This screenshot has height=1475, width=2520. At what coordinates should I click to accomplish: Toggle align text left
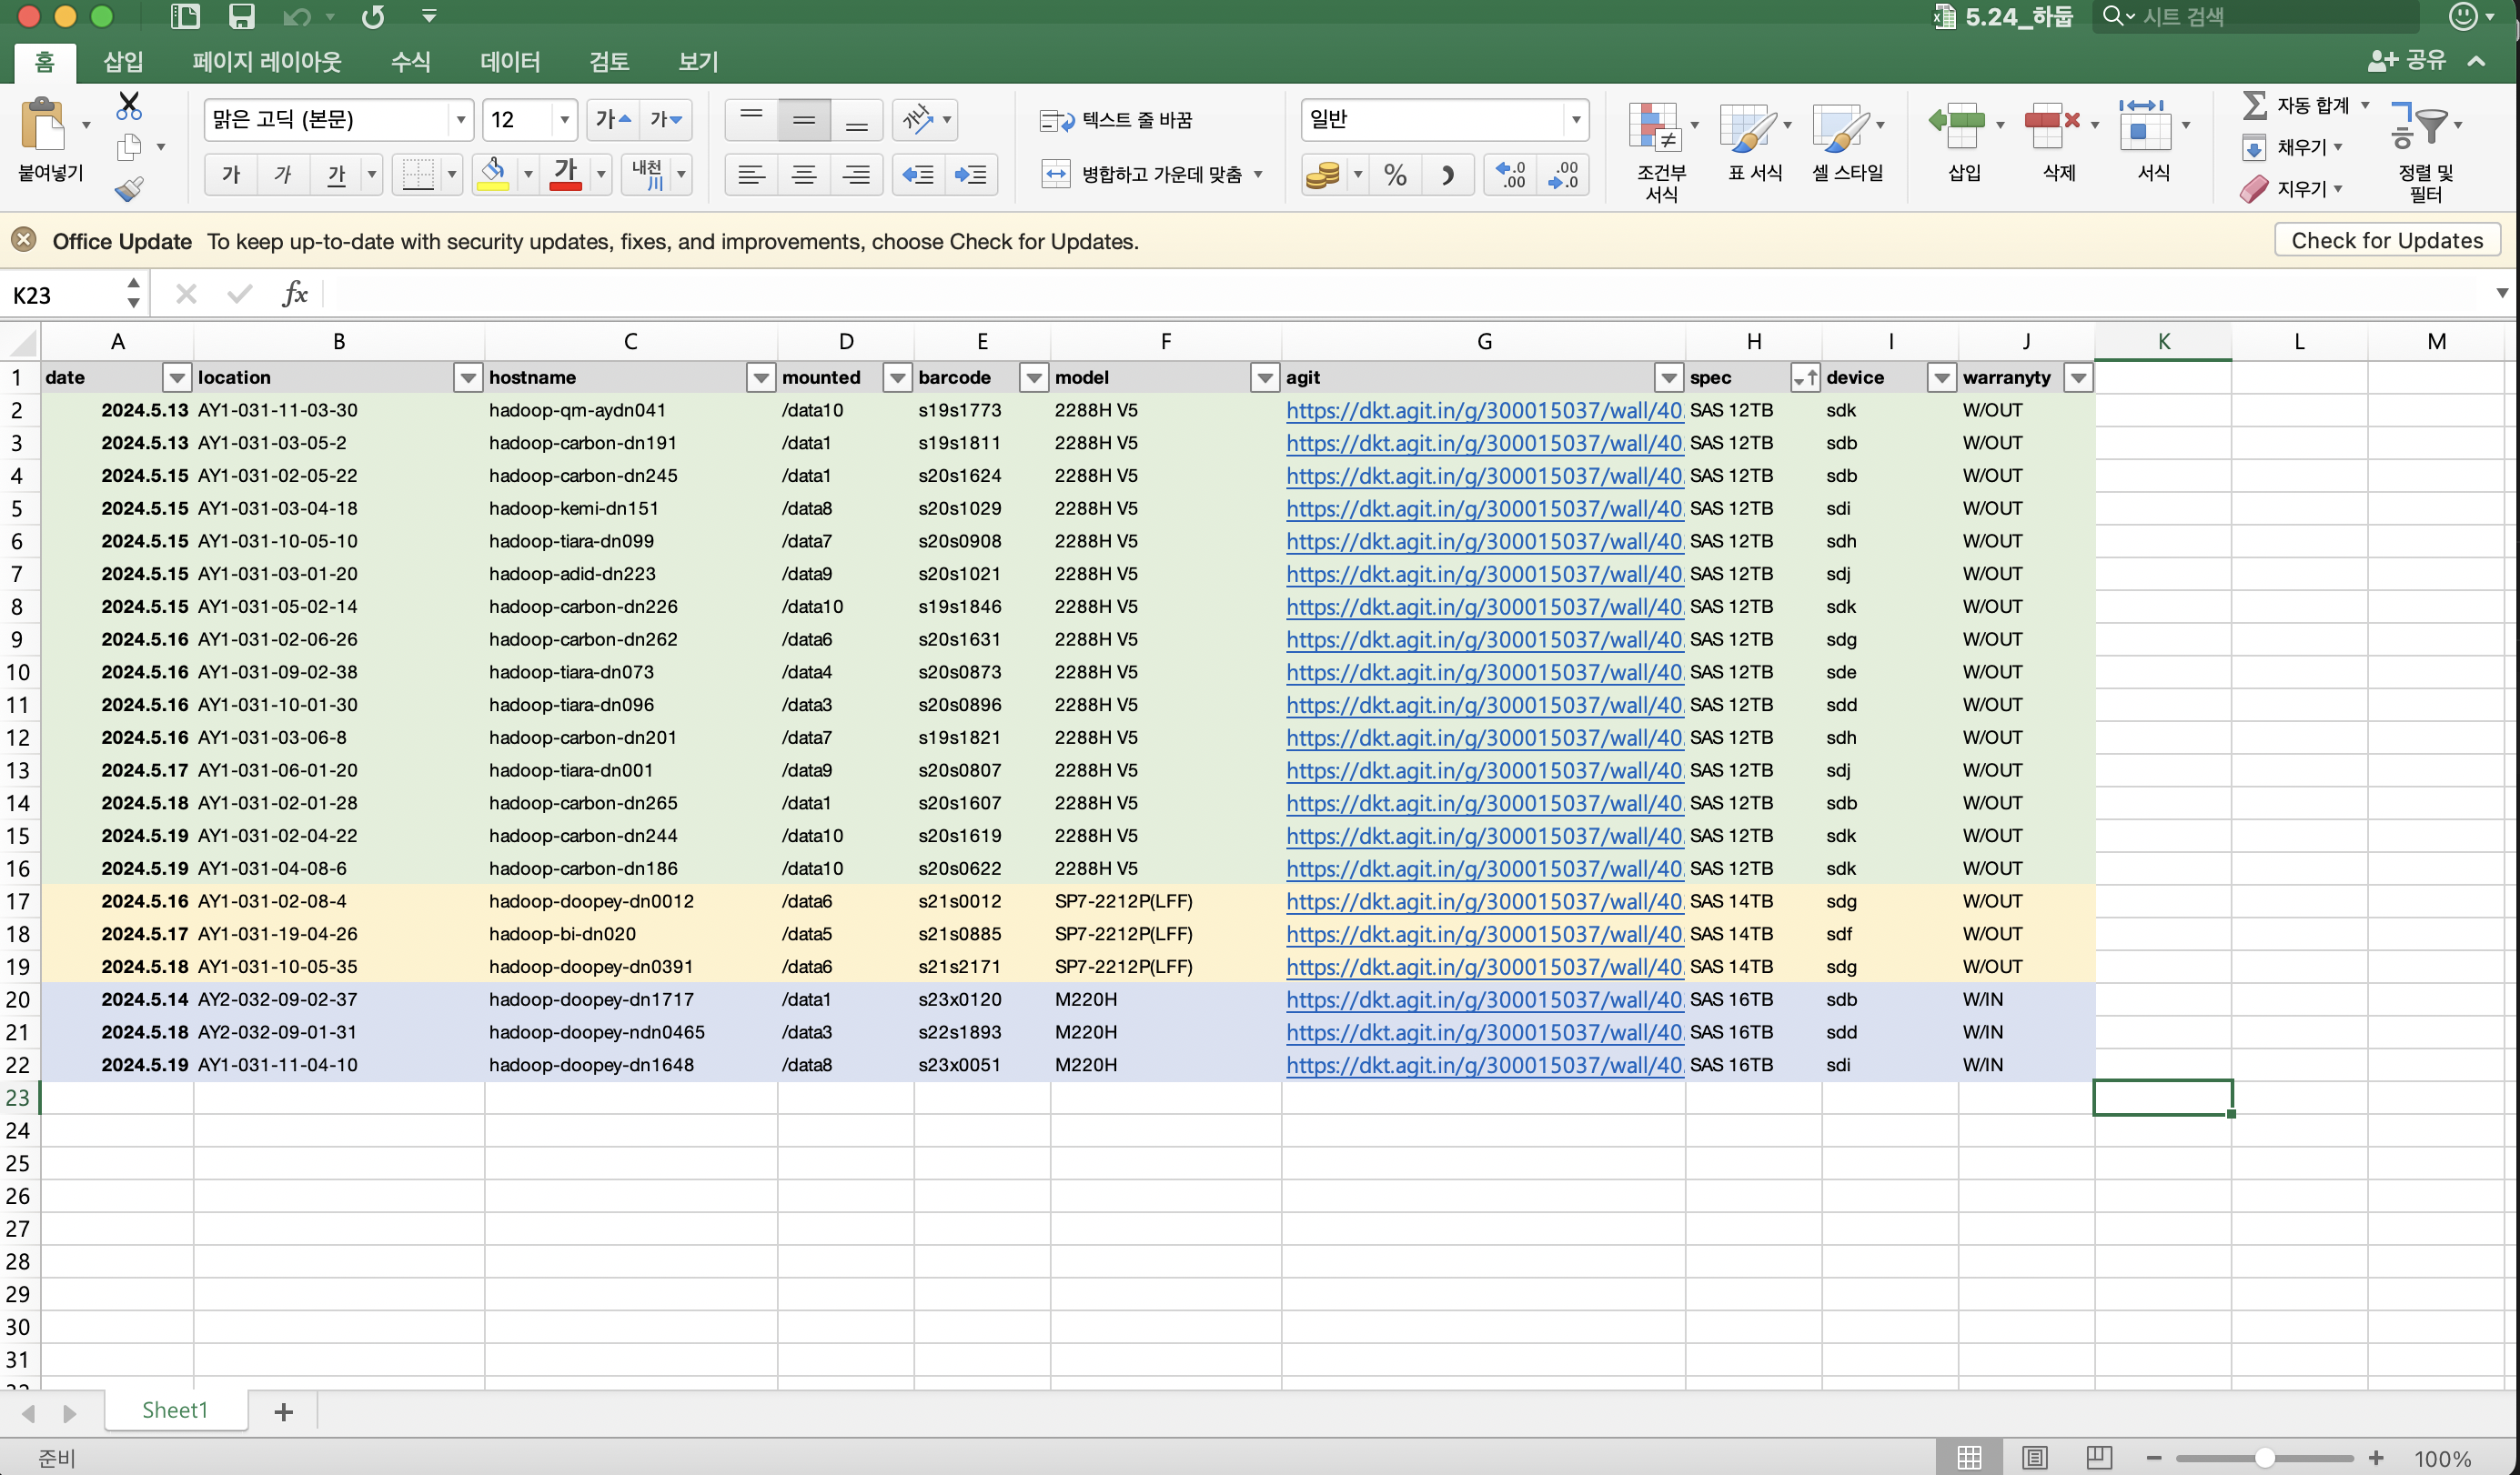(751, 175)
